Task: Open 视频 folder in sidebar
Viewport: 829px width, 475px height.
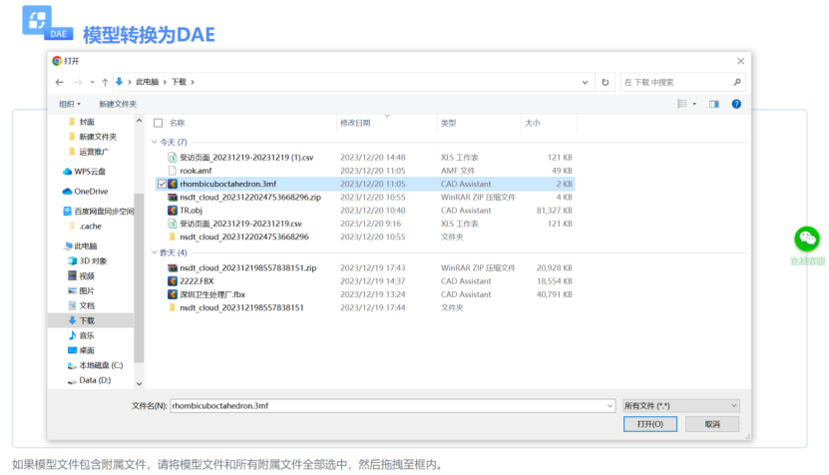Action: (87, 275)
